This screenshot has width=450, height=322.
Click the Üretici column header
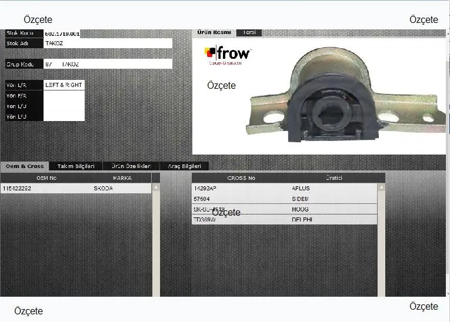334,178
